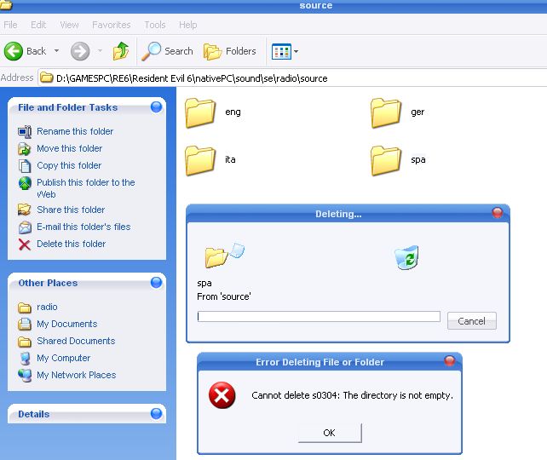This screenshot has height=460, width=547.
Task: Click Publish this folder to the Web
Action: pos(85,188)
